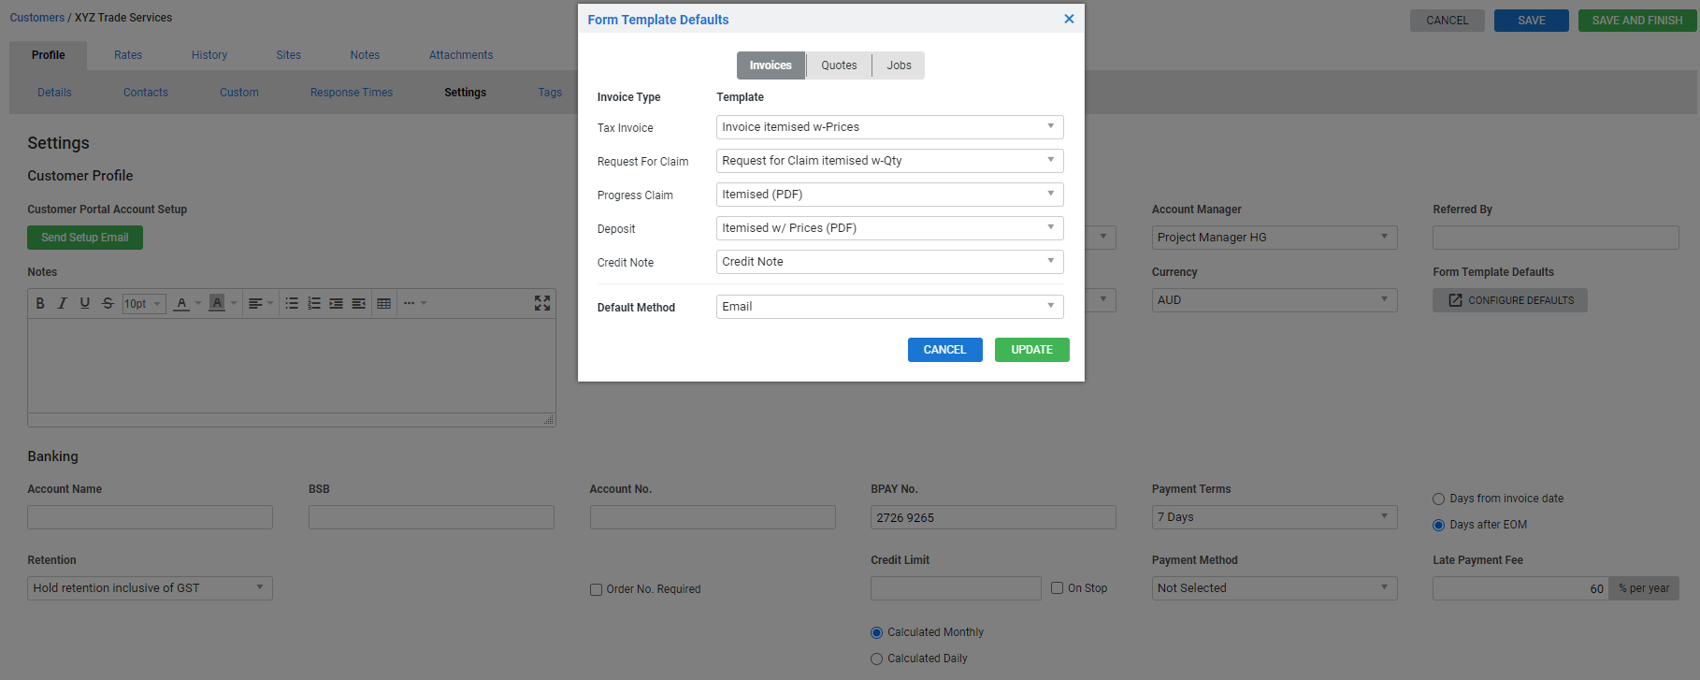Image resolution: width=1700 pixels, height=680 pixels.
Task: Switch to the Quotes tab in dialog
Action: tap(839, 65)
